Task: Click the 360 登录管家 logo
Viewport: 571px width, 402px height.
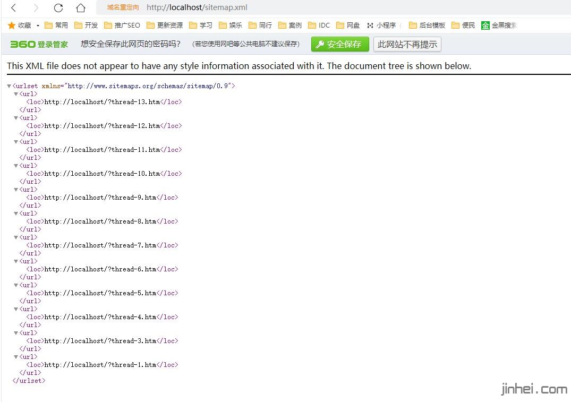Action: pyautogui.click(x=39, y=45)
